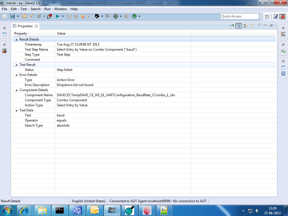This screenshot has height=216, width=288.
Task: Click the round Stop test icon
Action: tap(76, 16)
